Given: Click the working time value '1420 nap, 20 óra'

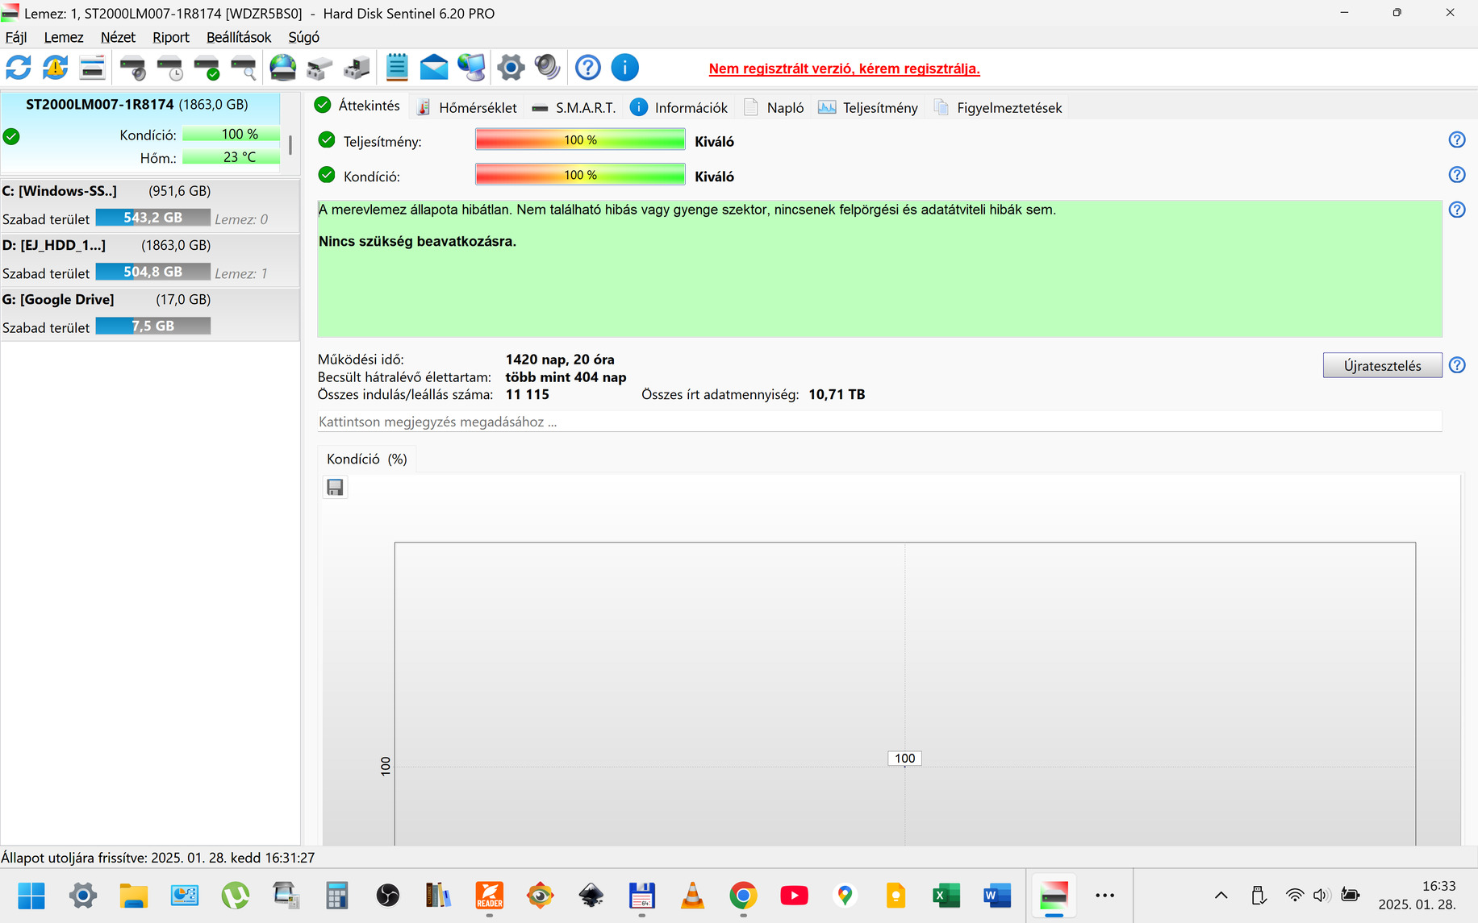Looking at the screenshot, I should click(x=560, y=360).
